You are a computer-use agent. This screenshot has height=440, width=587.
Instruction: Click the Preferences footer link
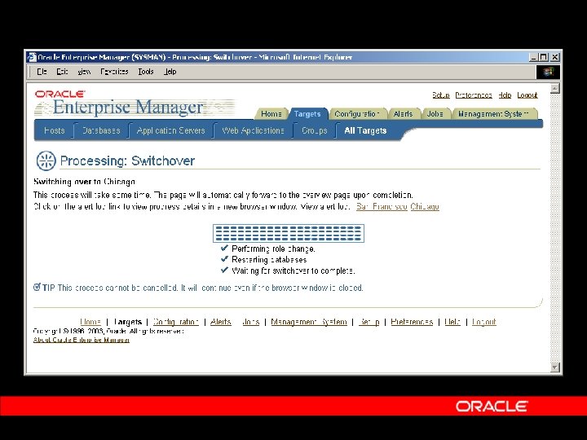click(x=412, y=322)
